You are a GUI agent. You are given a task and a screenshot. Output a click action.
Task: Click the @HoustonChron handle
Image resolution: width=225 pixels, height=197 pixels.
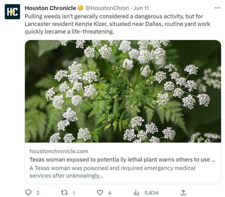pos(107,8)
